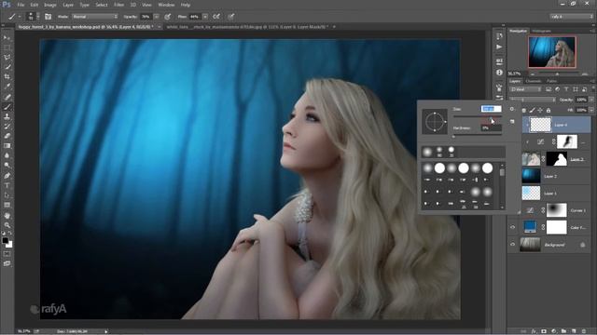Toggle visibility of Color Fill layer
This screenshot has height=335, width=597.
512,227
